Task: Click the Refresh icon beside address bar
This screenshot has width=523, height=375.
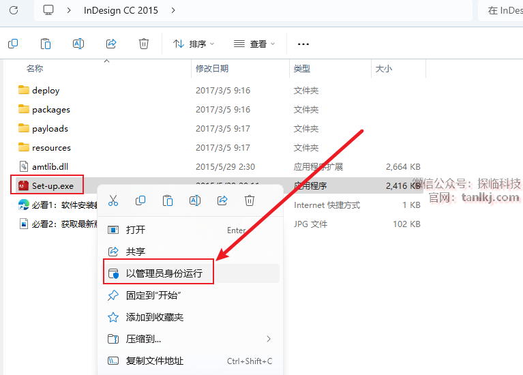Action: click(x=13, y=10)
